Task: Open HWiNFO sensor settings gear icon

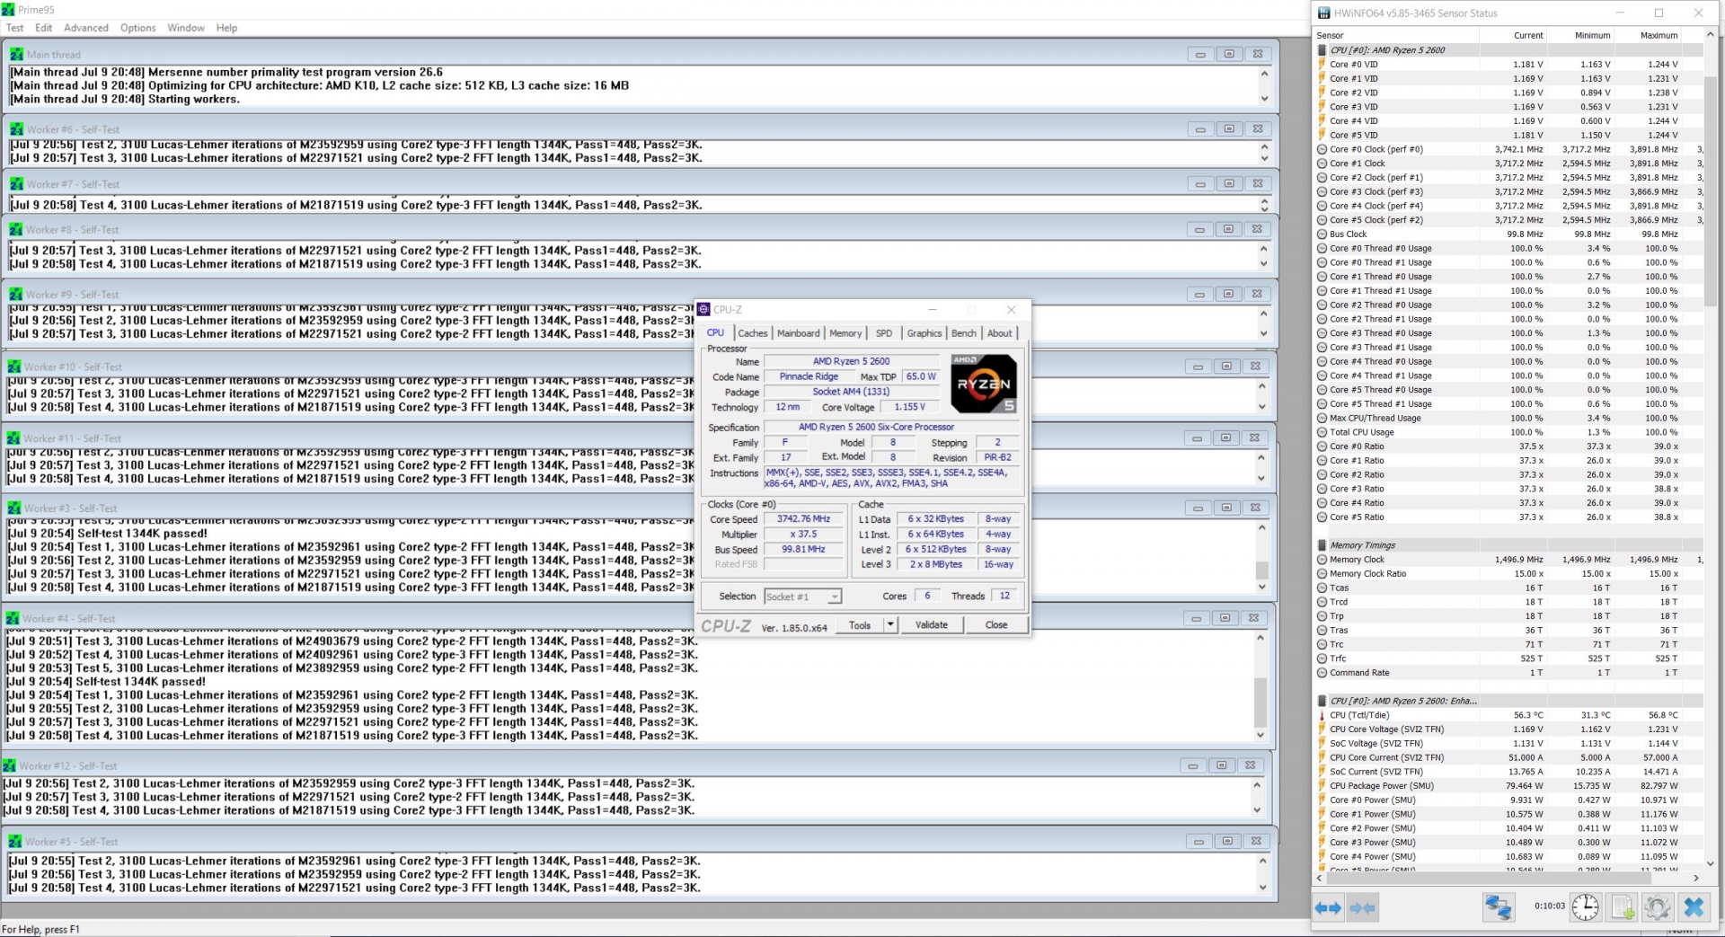Action: coord(1657,907)
